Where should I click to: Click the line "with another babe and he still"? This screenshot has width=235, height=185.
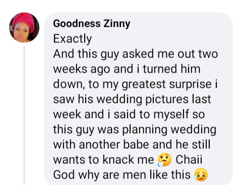[x=132, y=145]
